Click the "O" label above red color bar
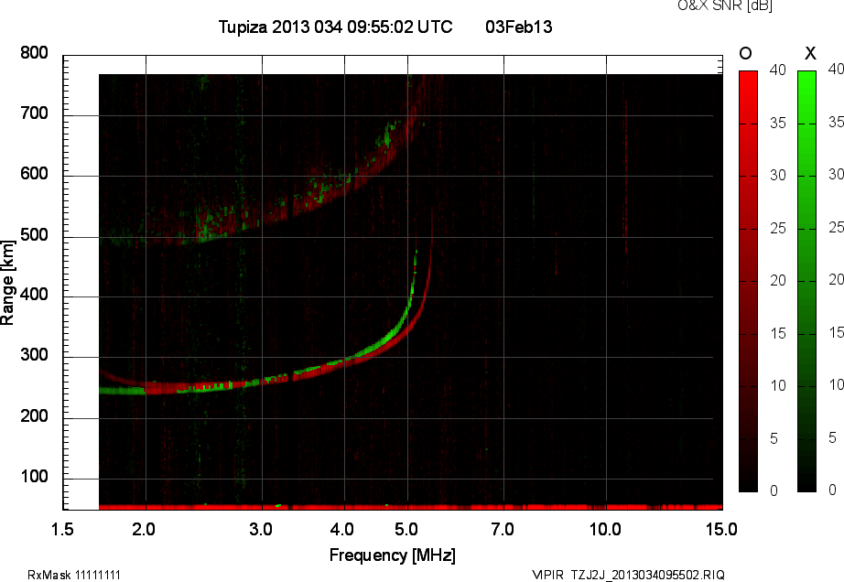Viewport: 844px width, 582px height. (746, 54)
